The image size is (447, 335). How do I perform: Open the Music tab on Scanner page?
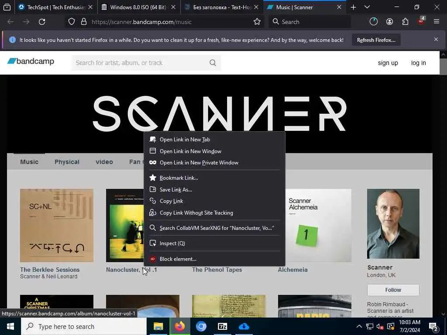tap(29, 162)
